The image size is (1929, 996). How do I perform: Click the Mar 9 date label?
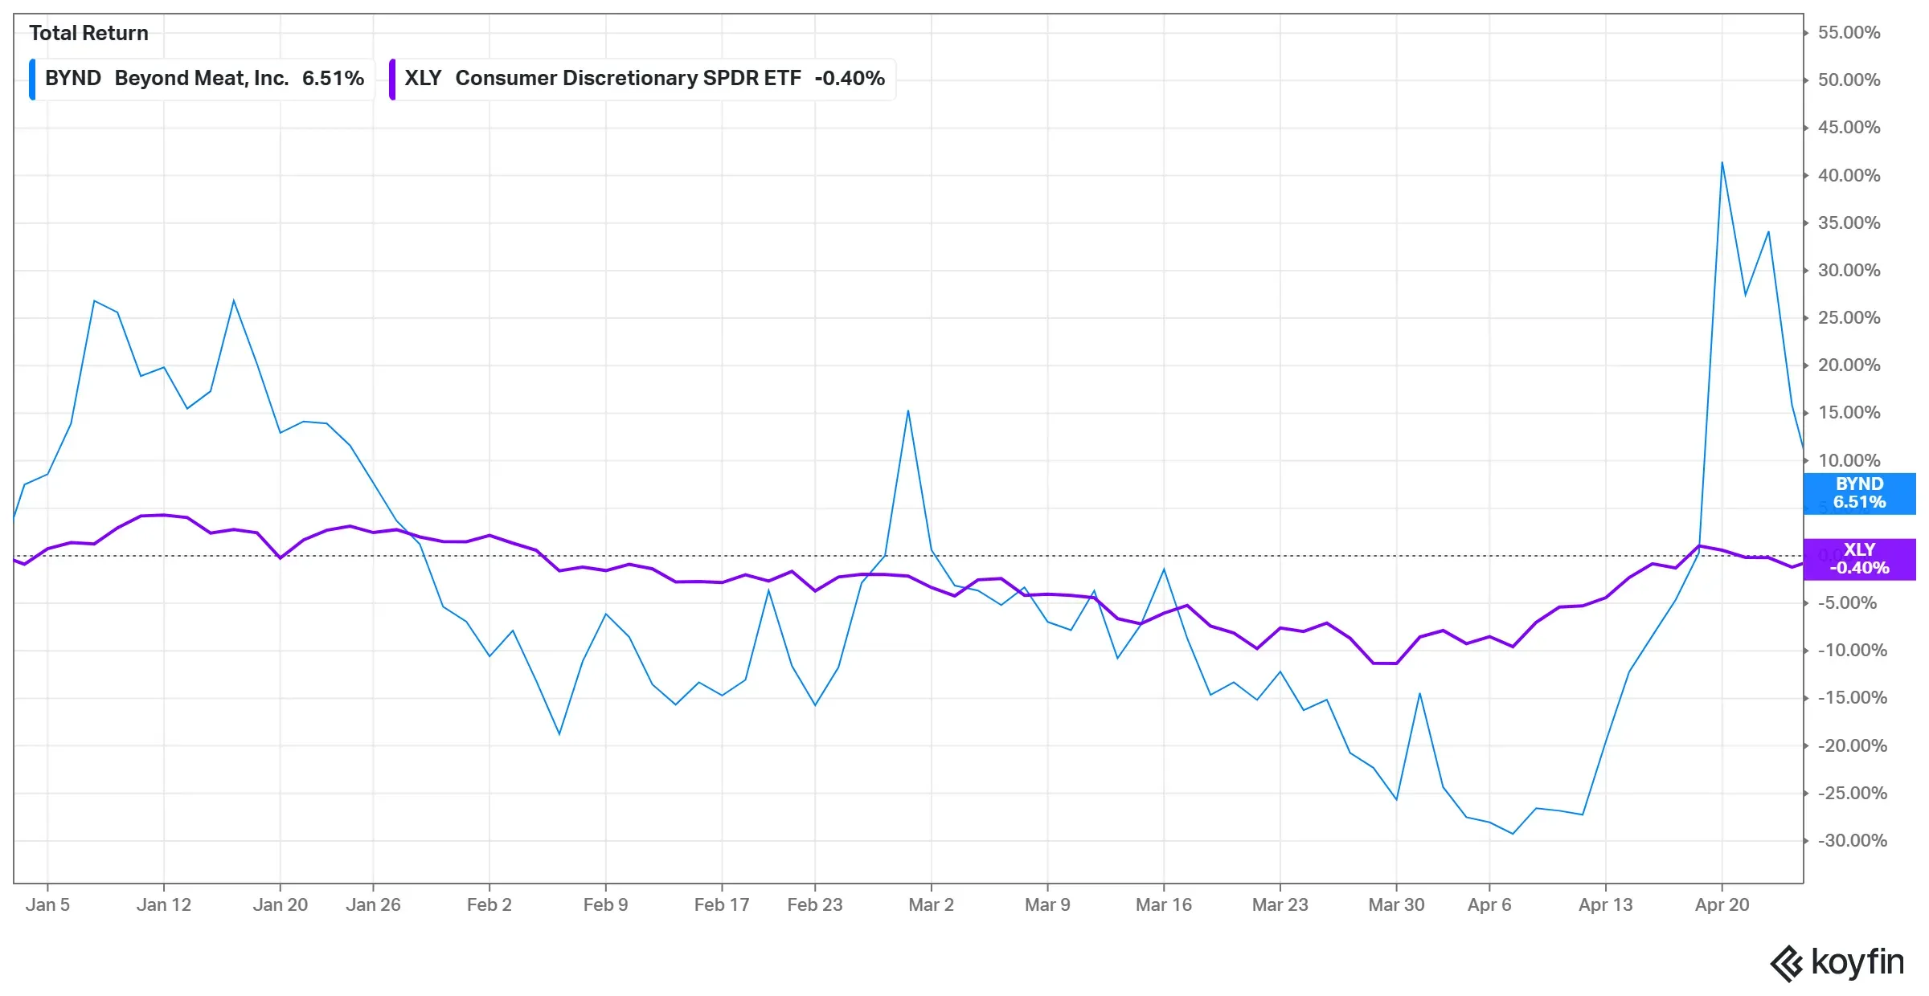pyautogui.click(x=1047, y=904)
